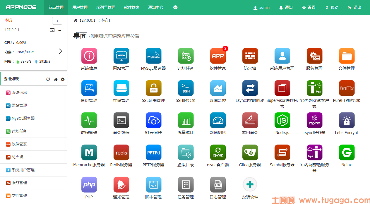The width and height of the screenshot is (370, 204).
Task: Open the PPTP服务器 app icon
Action: pos(153,152)
